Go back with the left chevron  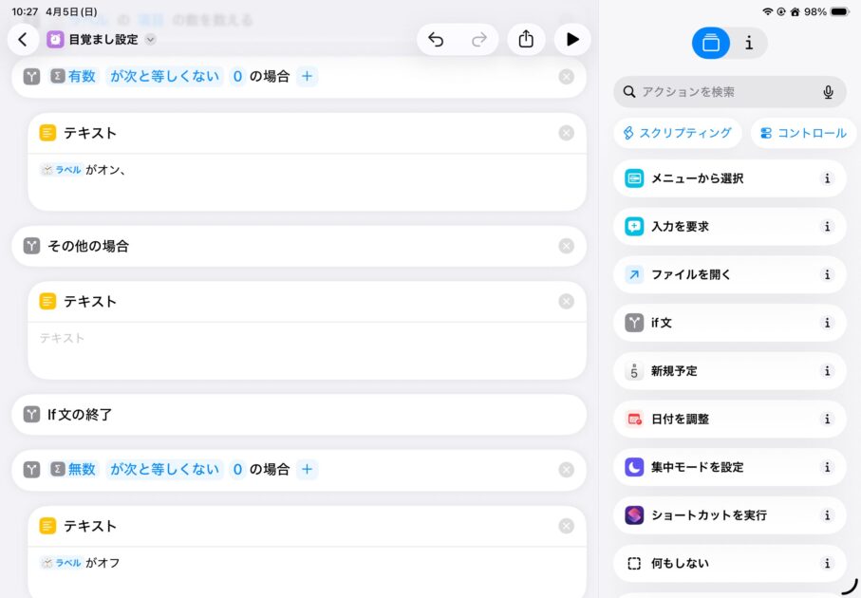23,39
